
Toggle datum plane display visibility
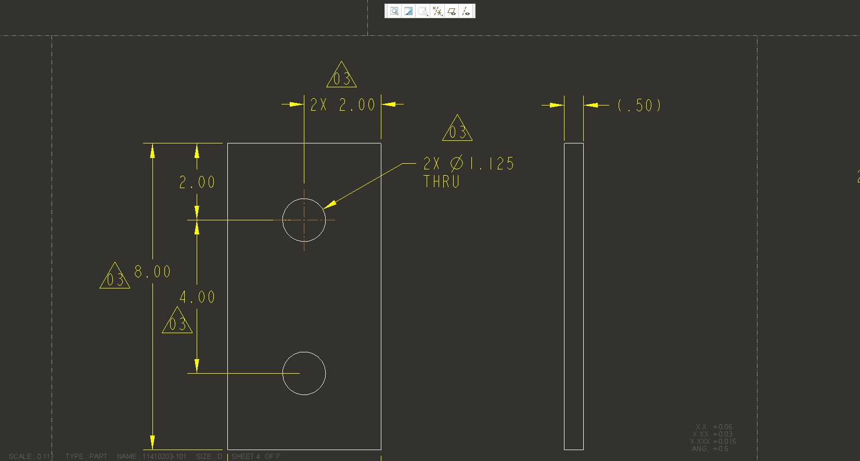452,11
